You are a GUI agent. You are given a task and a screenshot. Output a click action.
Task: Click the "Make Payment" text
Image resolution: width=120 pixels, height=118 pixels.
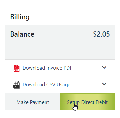tap(33, 102)
